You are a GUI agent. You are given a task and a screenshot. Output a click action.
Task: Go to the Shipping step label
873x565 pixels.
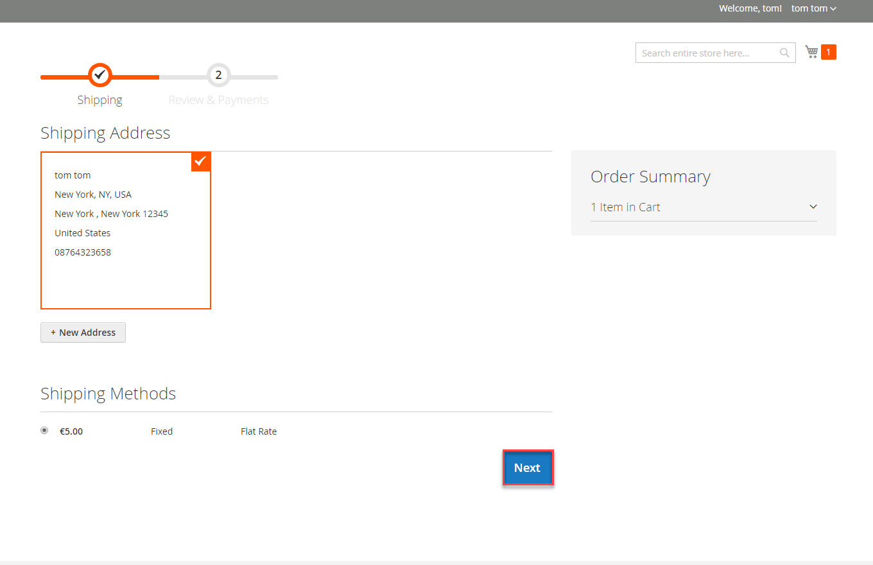[99, 100]
